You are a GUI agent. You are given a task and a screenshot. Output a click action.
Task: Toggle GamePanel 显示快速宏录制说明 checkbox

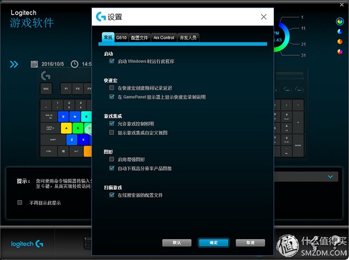coord(112,97)
